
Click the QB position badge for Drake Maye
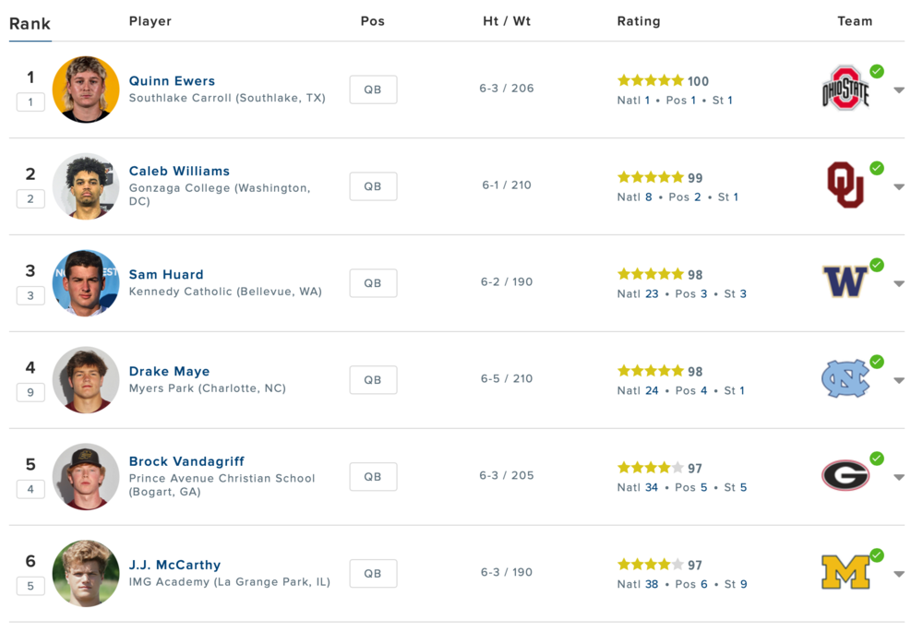(x=373, y=379)
